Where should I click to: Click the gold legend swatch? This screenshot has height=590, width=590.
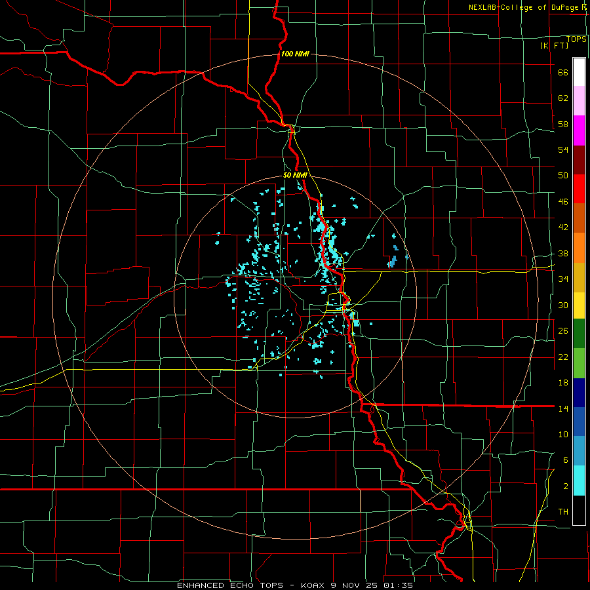tap(579, 278)
